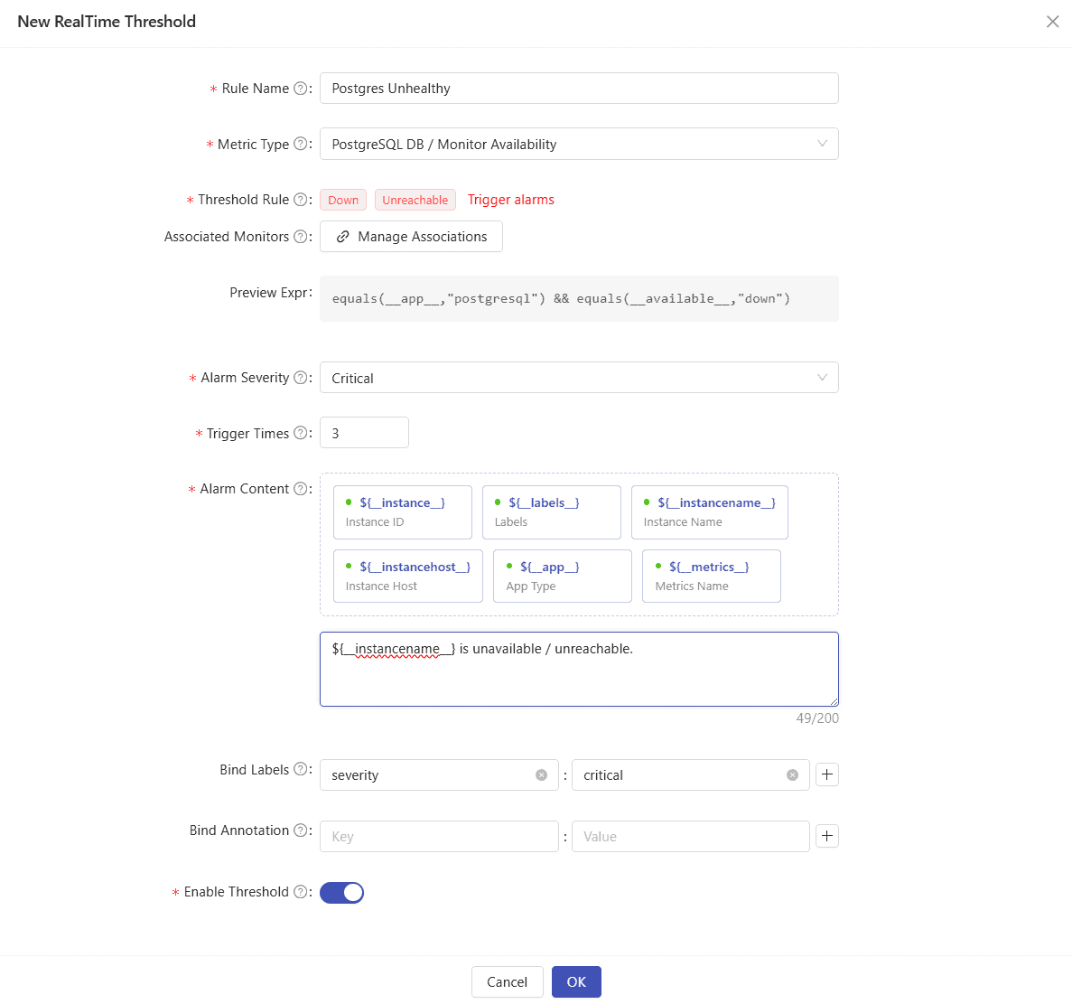This screenshot has width=1072, height=1004.
Task: Click the New RealTime Threshold title
Action: click(x=107, y=22)
